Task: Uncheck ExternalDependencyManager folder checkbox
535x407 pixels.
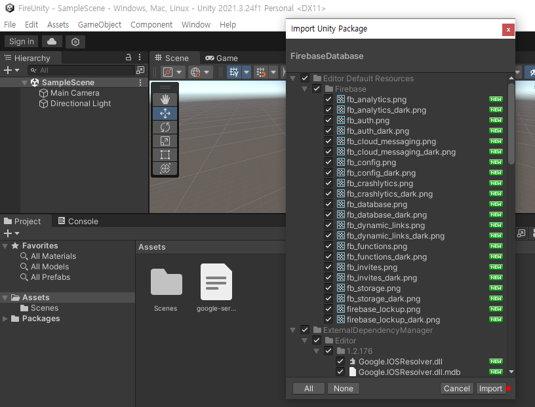Action: coord(305,330)
